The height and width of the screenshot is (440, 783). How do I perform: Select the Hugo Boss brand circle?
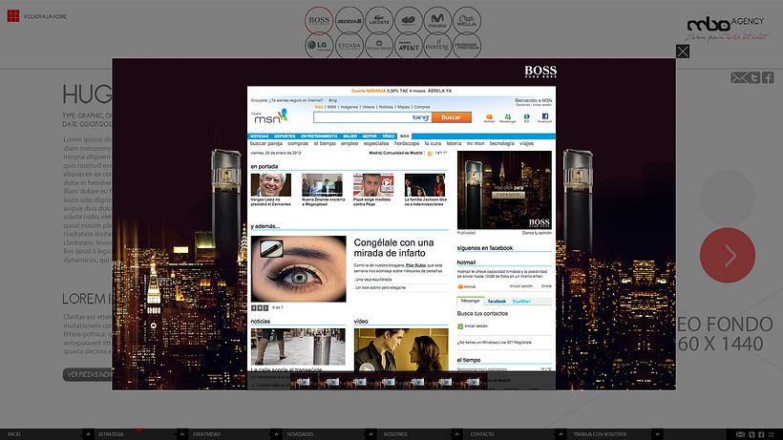click(319, 20)
